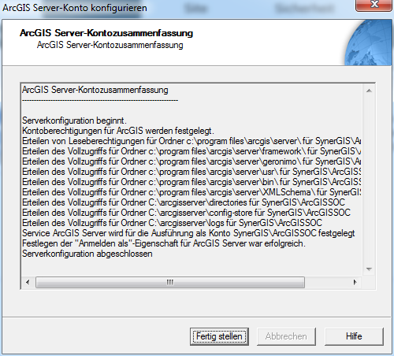This screenshot has height=356, width=394.
Task: Click the Vollzugriff line for usr folder
Action: (x=191, y=172)
